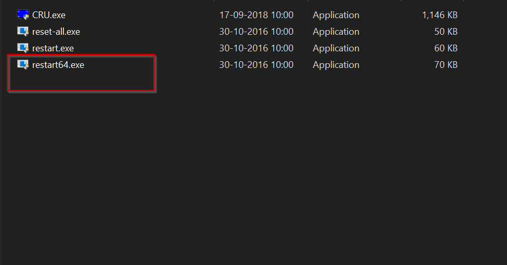Image resolution: width=507 pixels, height=265 pixels.
Task: Select the restart.exe row's modified date
Action: [x=257, y=48]
